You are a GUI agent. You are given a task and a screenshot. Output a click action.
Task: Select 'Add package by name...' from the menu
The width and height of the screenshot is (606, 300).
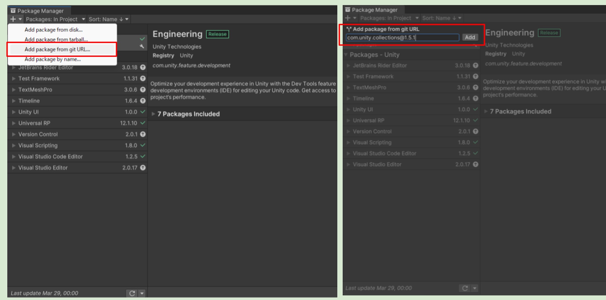[x=52, y=59]
